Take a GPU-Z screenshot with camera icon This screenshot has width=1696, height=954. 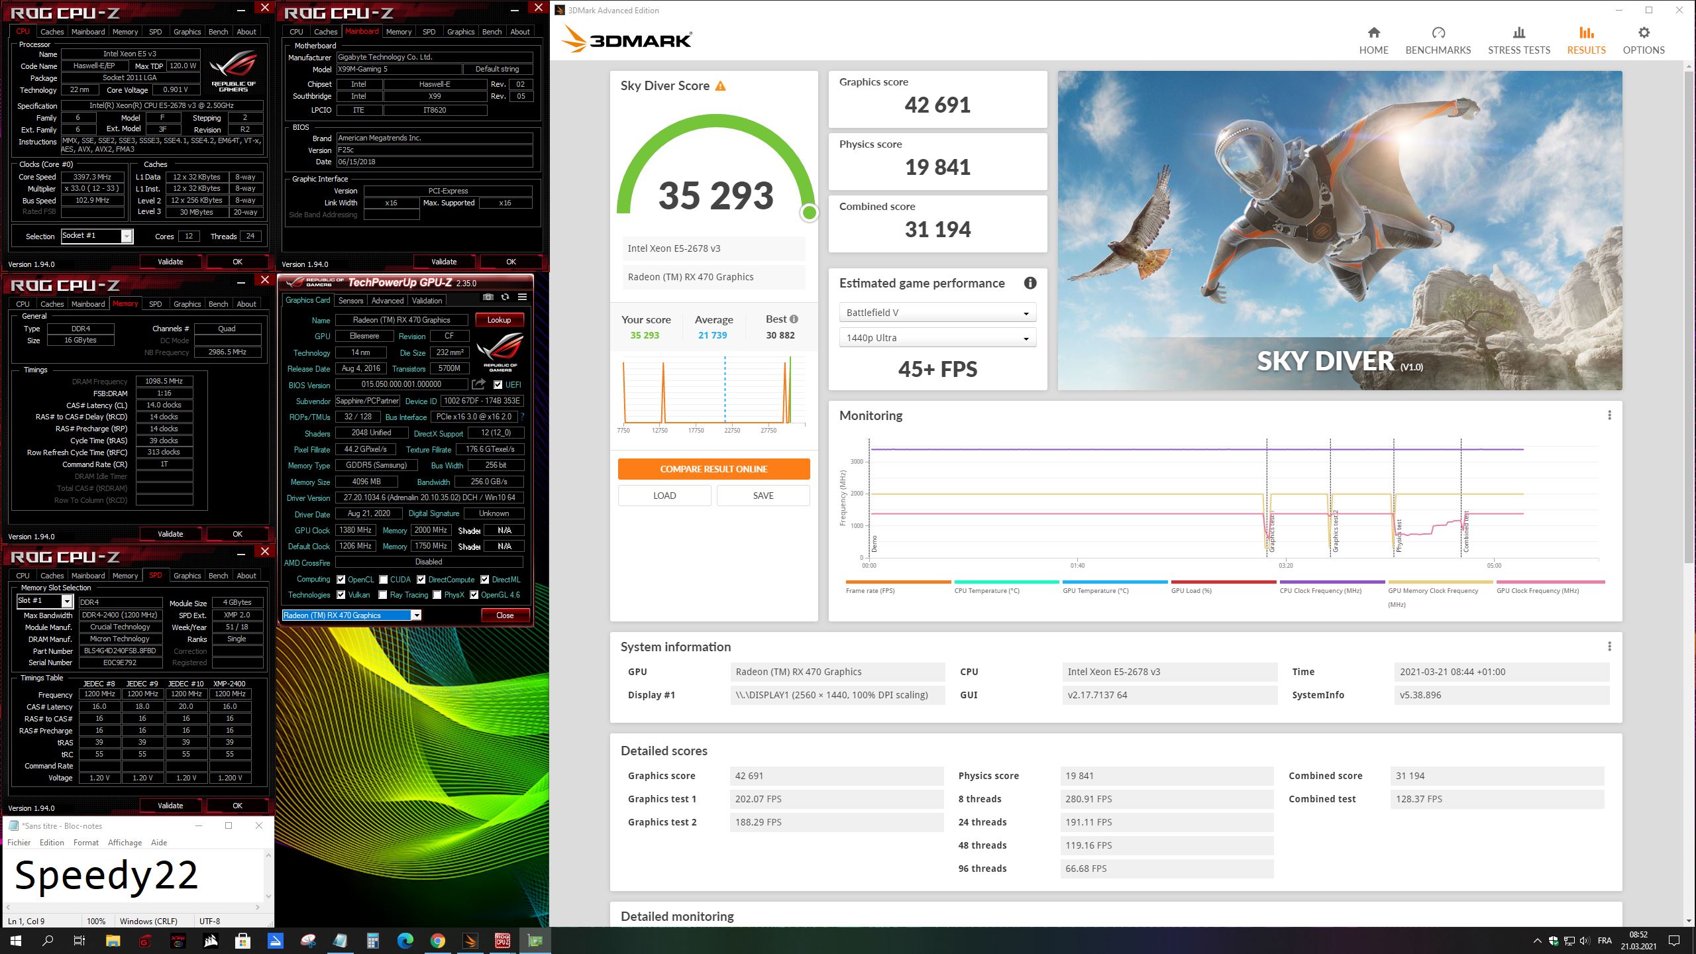488,297
